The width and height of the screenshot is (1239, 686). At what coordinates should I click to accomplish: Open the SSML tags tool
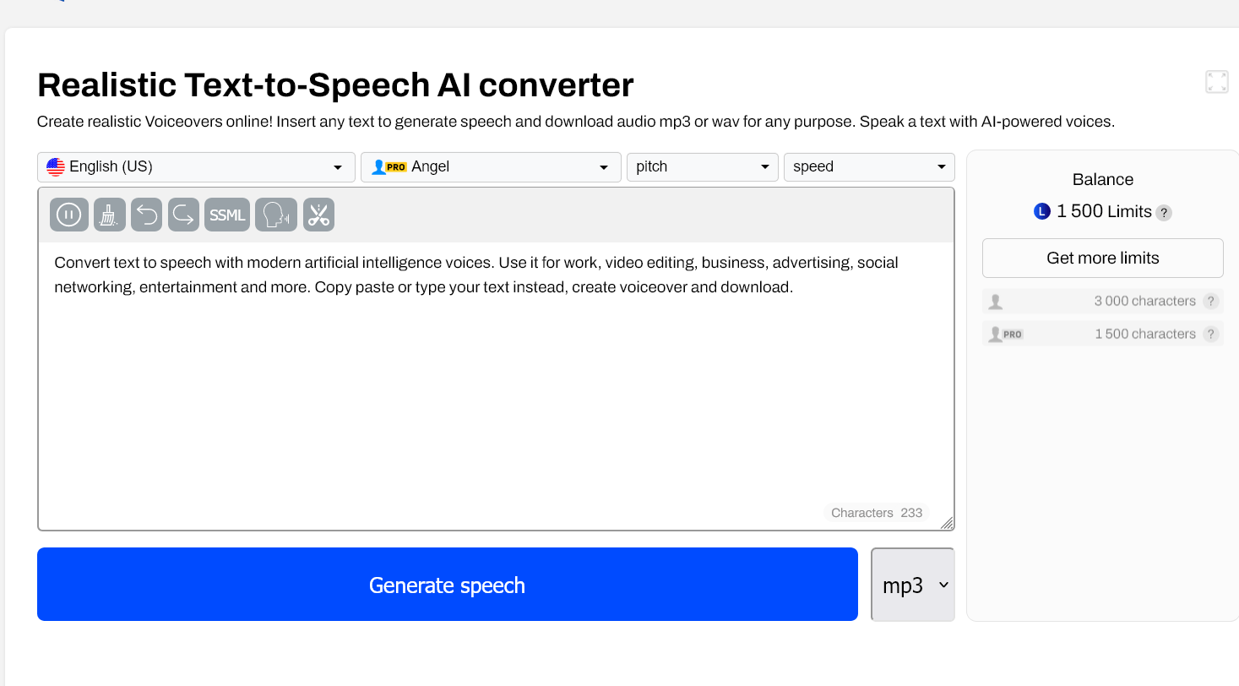point(227,215)
